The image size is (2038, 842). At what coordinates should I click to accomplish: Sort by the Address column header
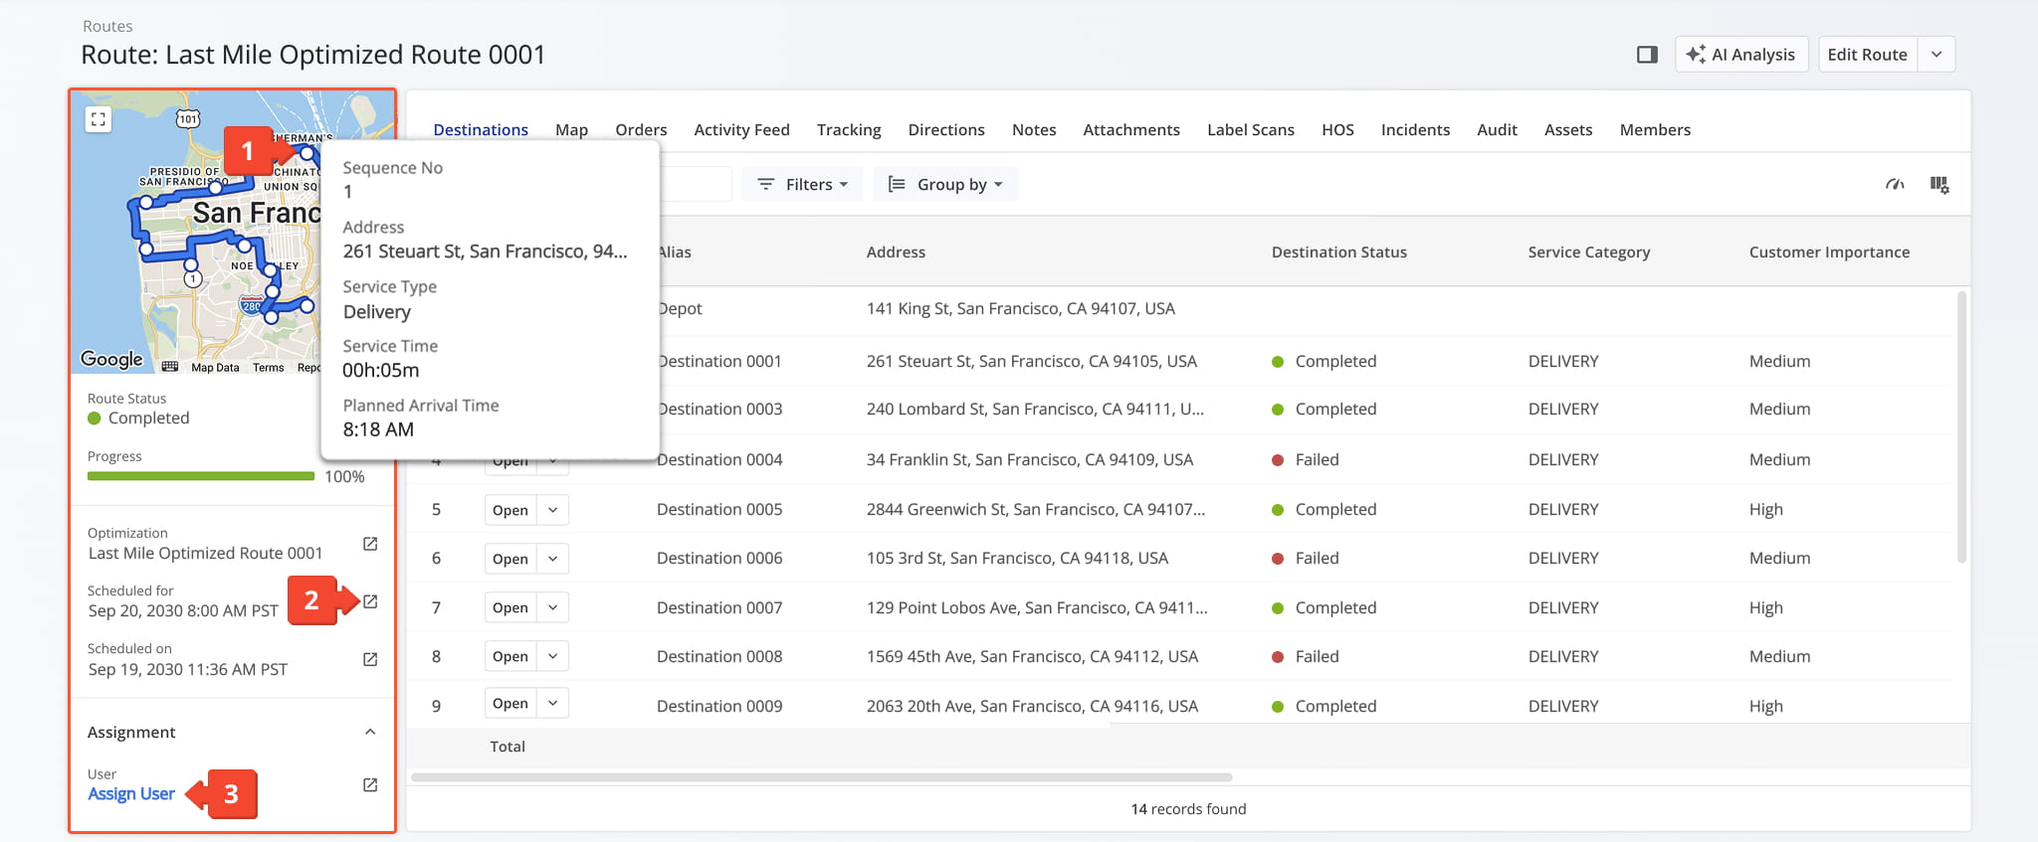pyautogui.click(x=896, y=253)
